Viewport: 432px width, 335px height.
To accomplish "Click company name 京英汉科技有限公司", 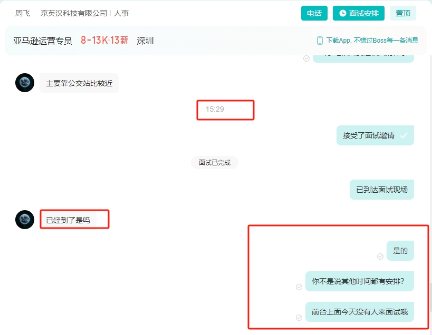I will (74, 13).
